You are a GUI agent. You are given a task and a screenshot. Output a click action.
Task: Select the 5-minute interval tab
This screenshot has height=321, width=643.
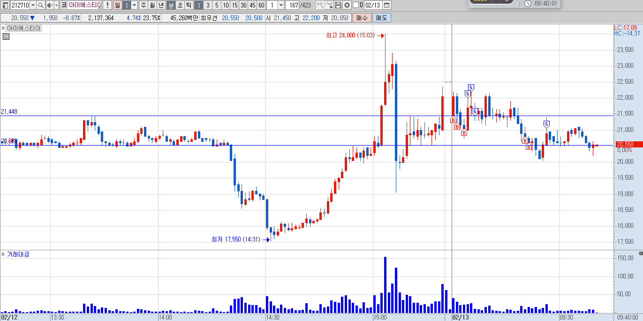coord(217,5)
